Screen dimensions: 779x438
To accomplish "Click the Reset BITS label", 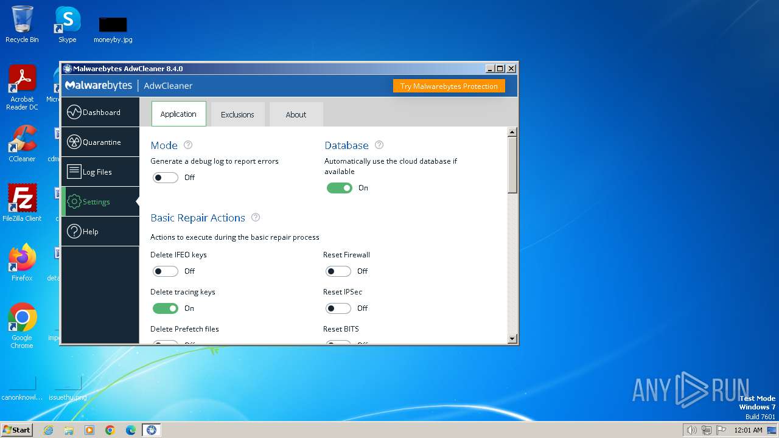I will pyautogui.click(x=341, y=329).
